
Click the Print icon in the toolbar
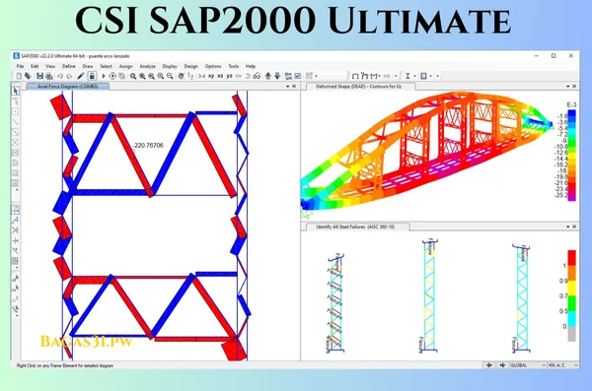(x=49, y=76)
